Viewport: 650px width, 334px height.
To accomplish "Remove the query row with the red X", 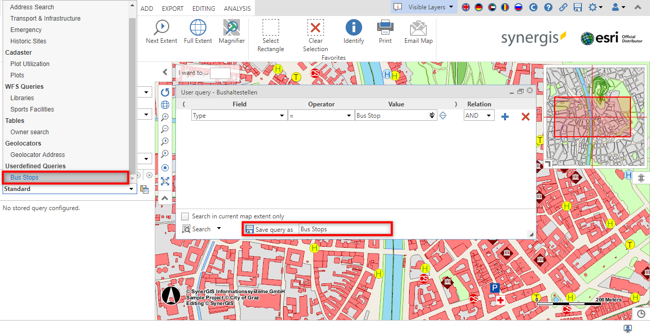I will point(525,117).
